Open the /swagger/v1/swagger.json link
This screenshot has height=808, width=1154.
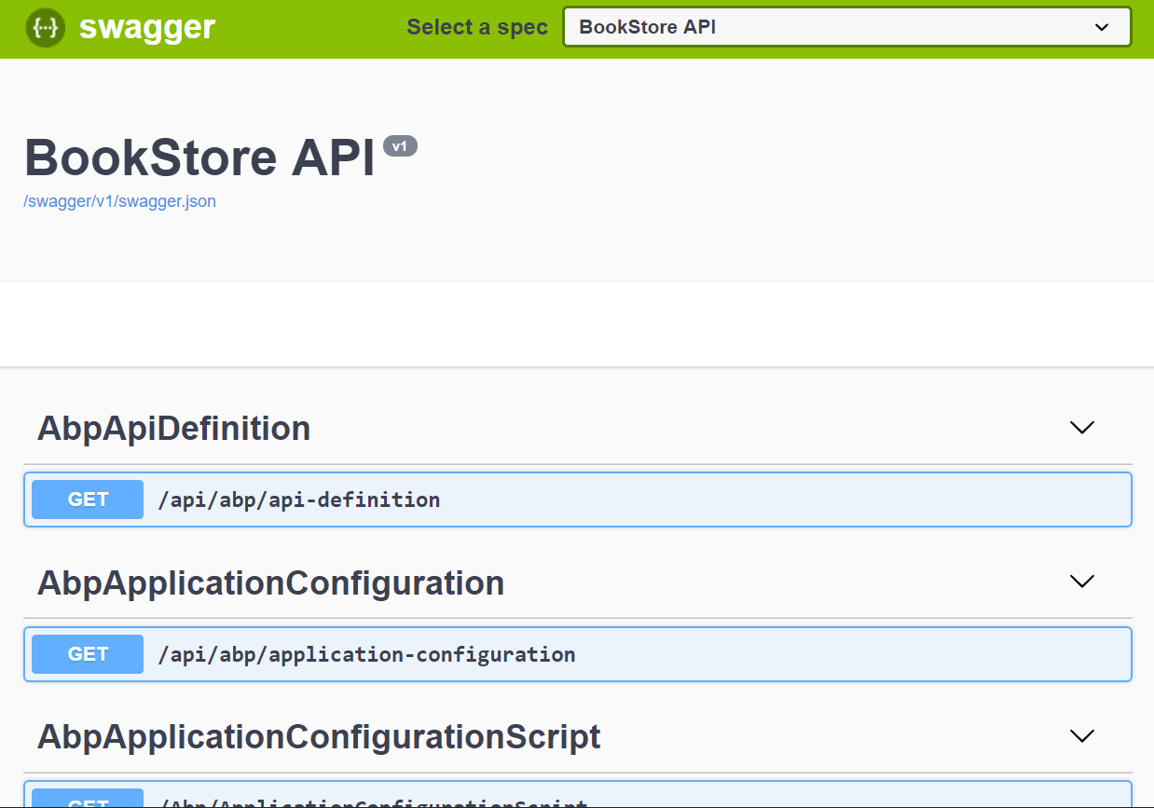119,201
